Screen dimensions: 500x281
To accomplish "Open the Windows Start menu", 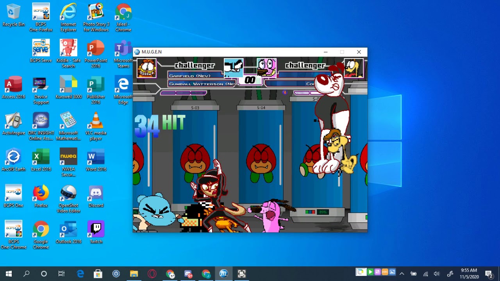I will pyautogui.click(x=9, y=274).
